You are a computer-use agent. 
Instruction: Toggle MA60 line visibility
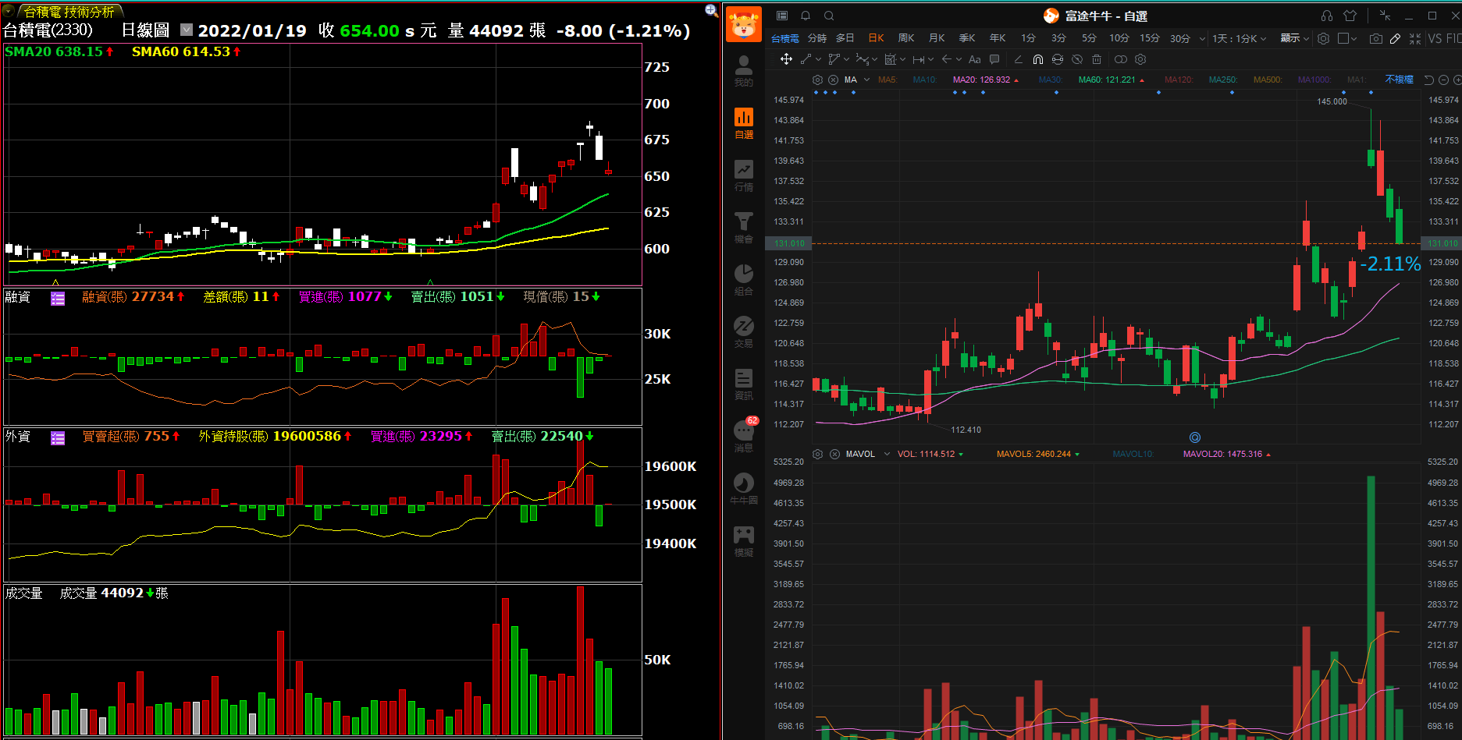tap(1112, 80)
